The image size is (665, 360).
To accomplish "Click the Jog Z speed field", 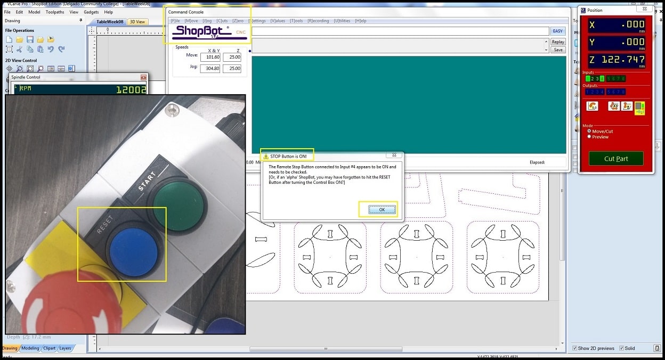I will [232, 68].
